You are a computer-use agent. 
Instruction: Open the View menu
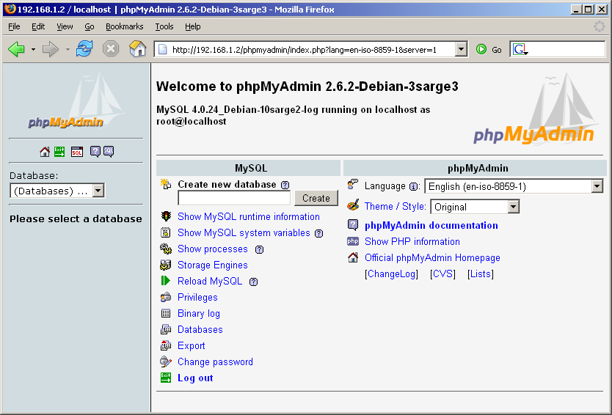pyautogui.click(x=65, y=26)
